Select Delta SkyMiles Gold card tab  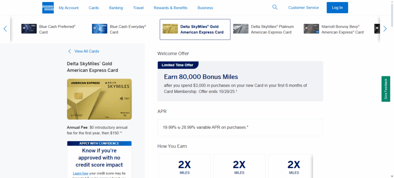(195, 30)
